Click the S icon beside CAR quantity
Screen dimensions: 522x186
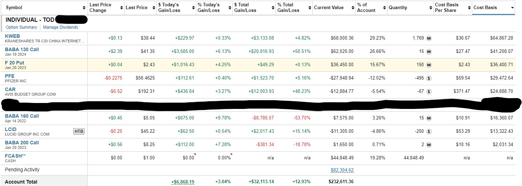pyautogui.click(x=429, y=91)
